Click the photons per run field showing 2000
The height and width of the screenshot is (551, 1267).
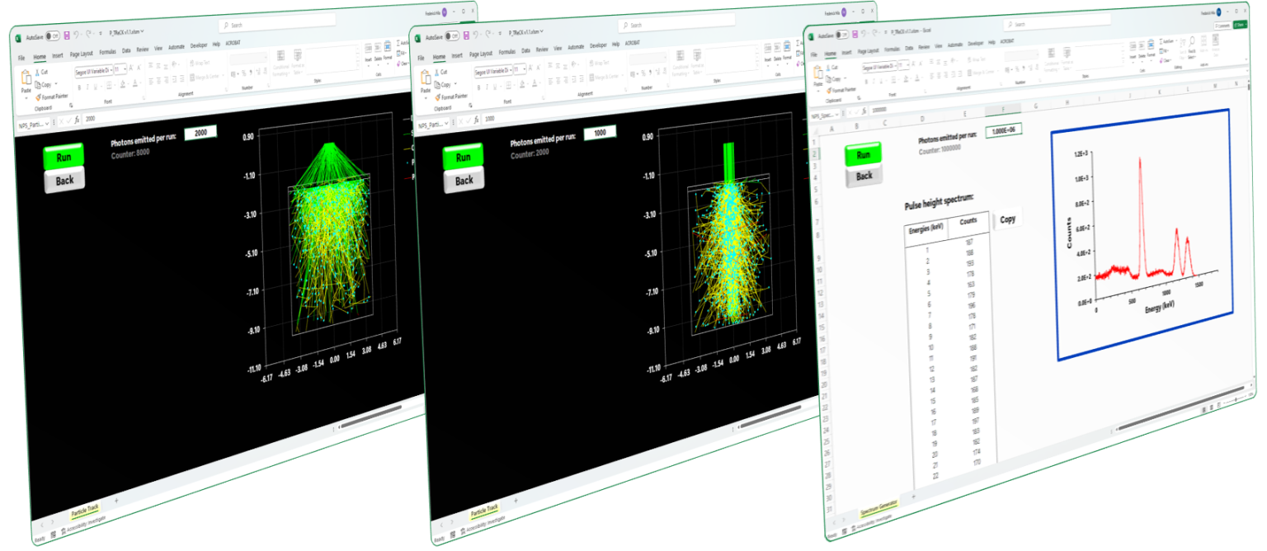(x=200, y=132)
